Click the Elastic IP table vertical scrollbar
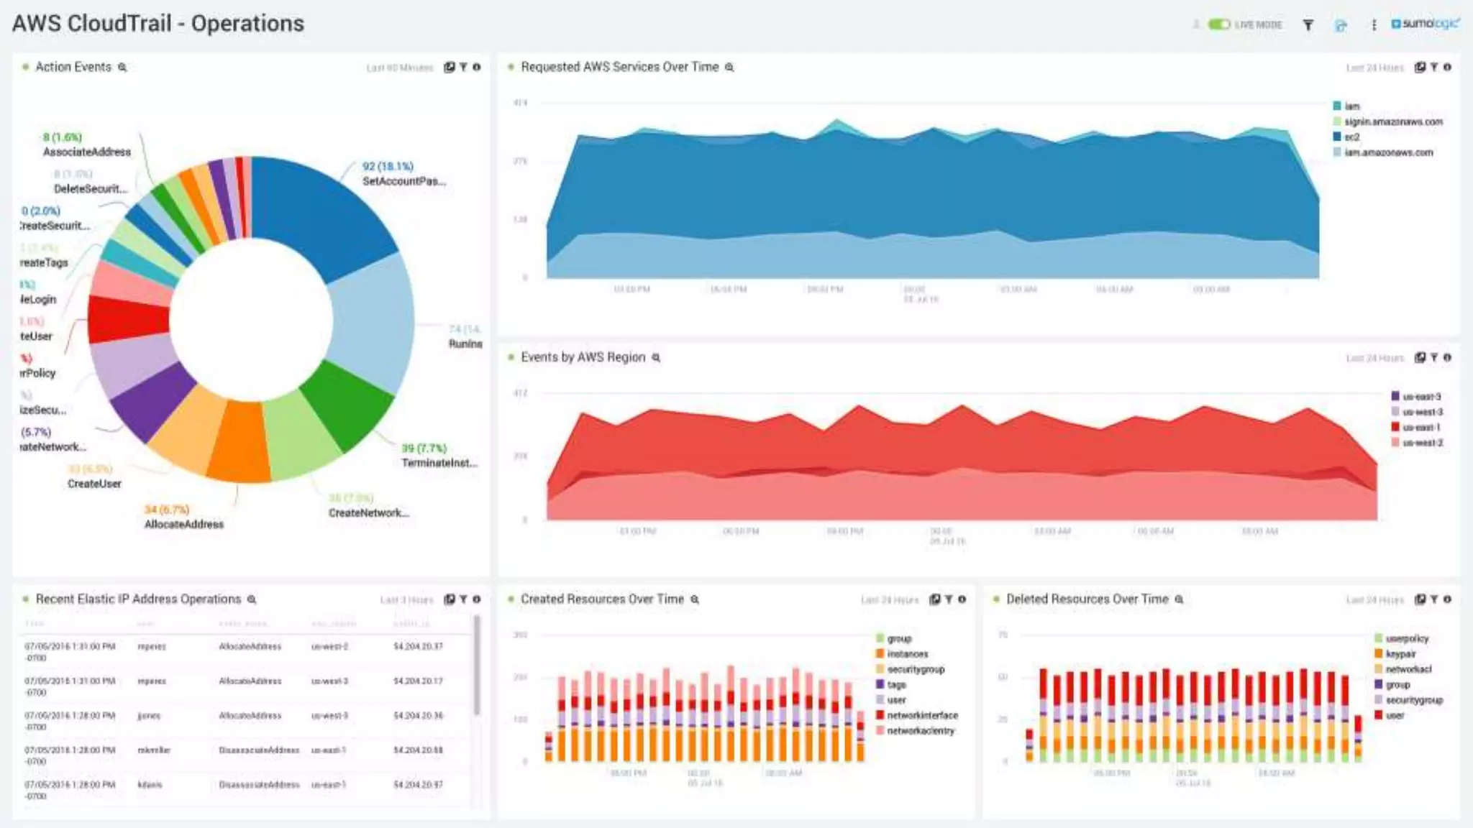Image resolution: width=1473 pixels, height=828 pixels. coord(476,665)
